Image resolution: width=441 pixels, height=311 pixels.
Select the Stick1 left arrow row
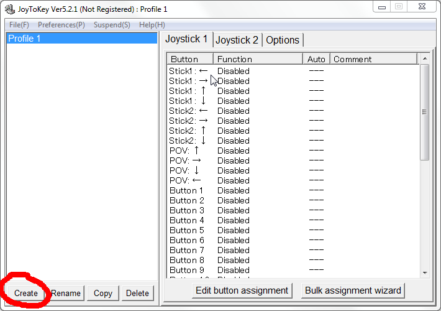point(293,71)
